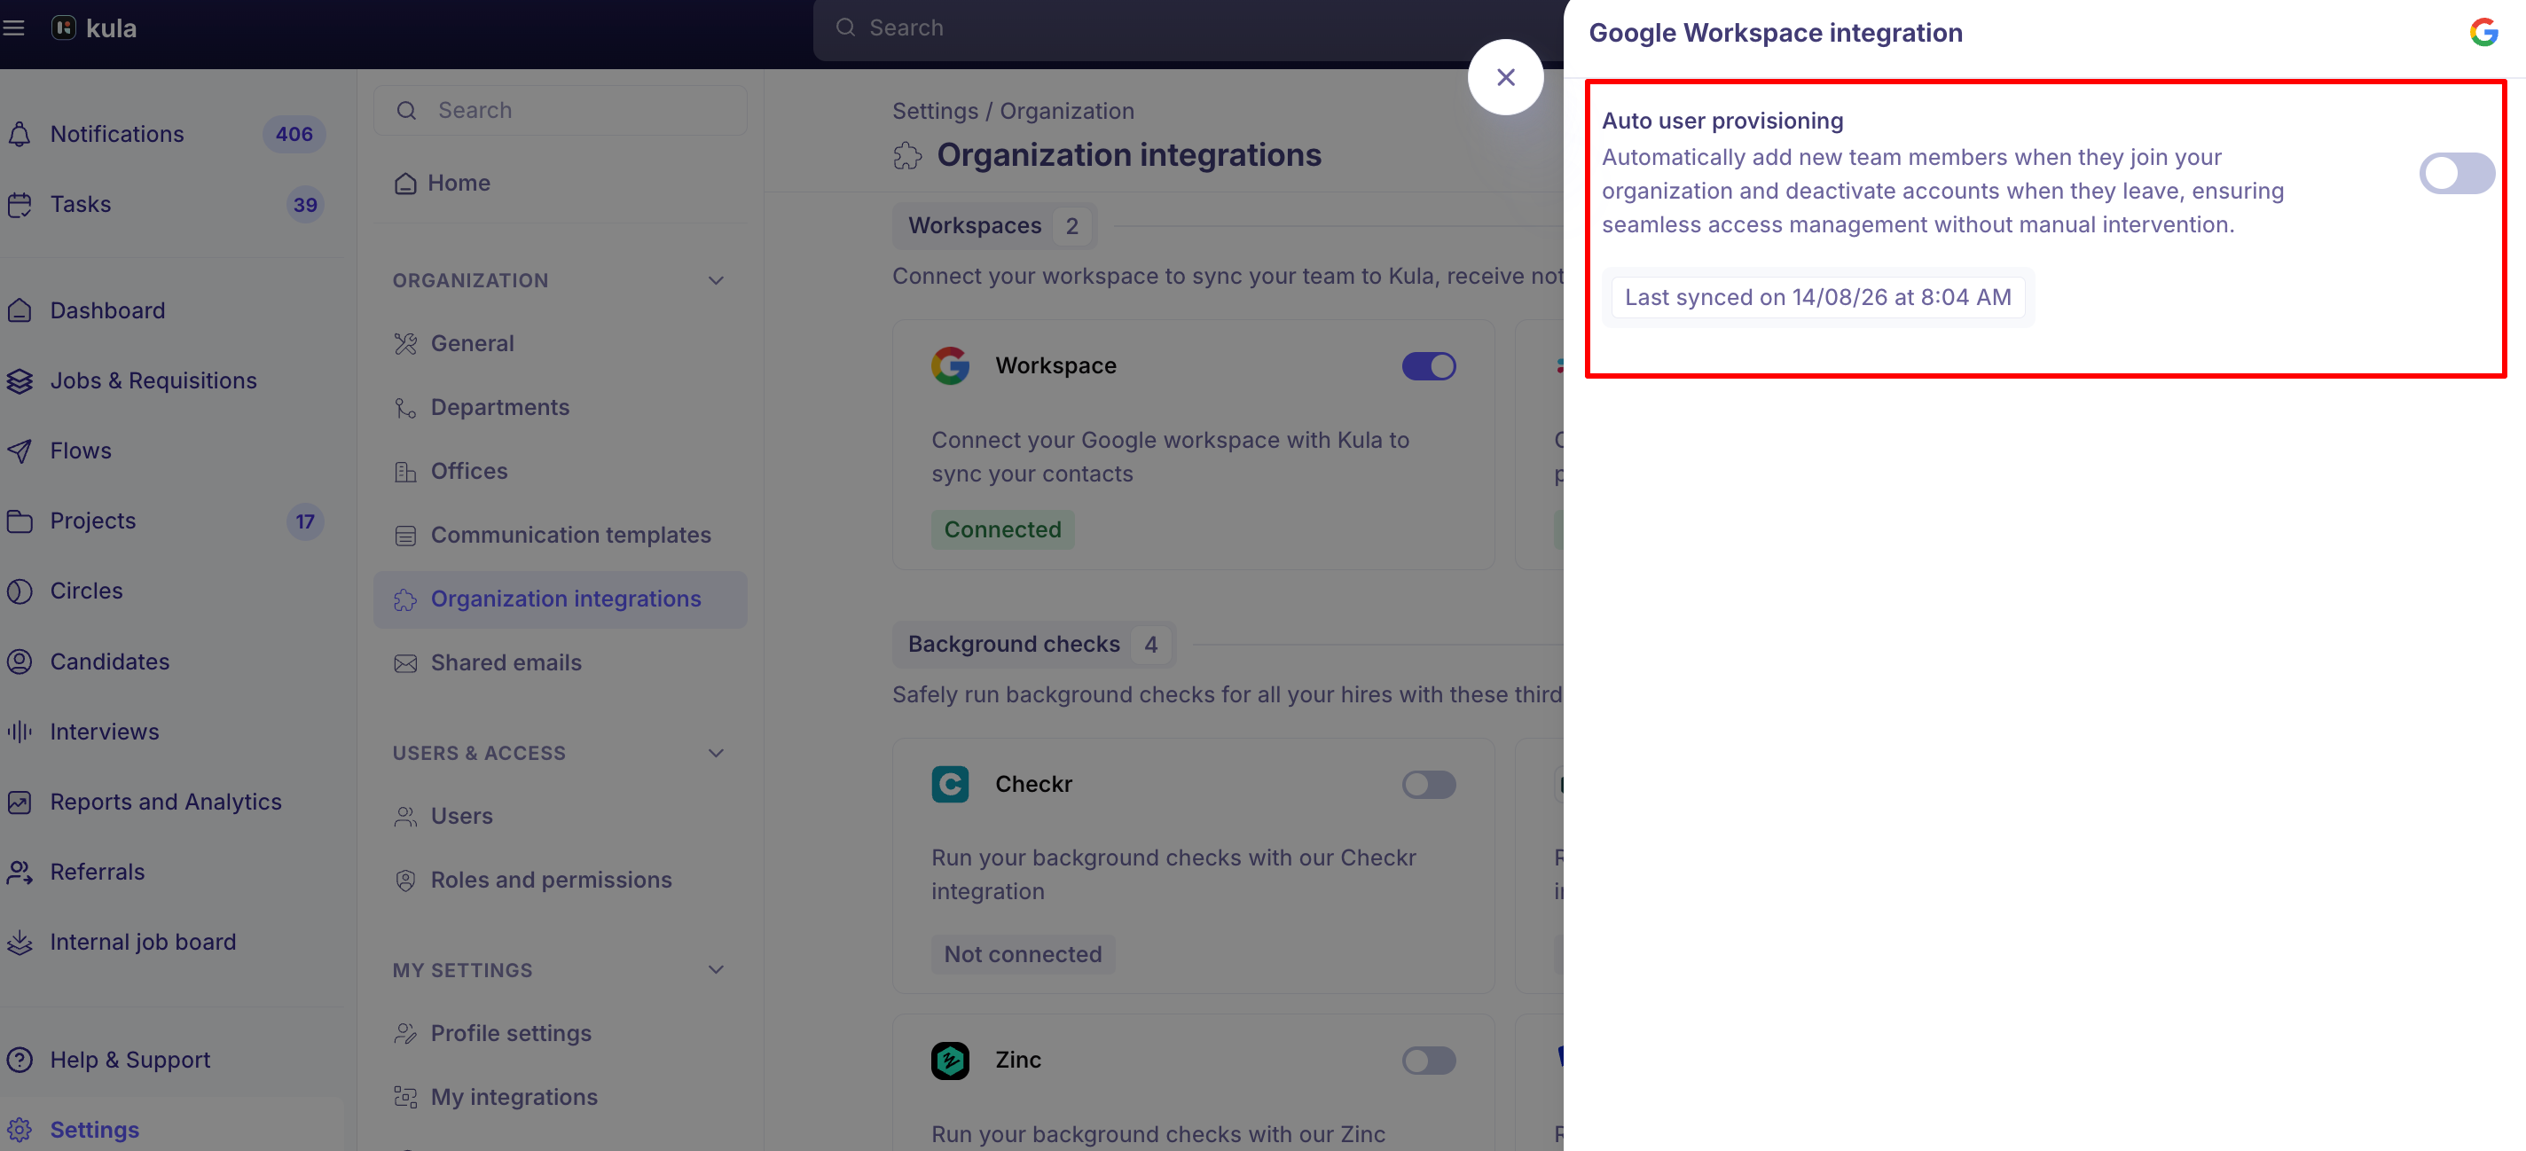Open Profile settings

[560, 1034]
